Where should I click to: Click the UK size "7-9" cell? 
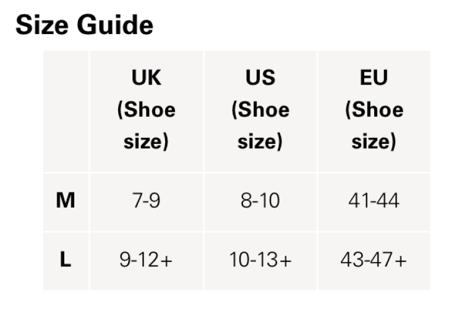[x=146, y=201]
